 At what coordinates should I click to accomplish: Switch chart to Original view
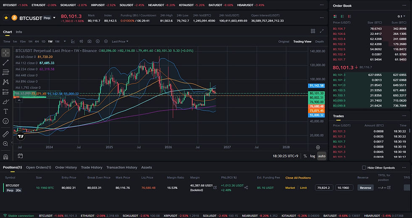tap(284, 42)
